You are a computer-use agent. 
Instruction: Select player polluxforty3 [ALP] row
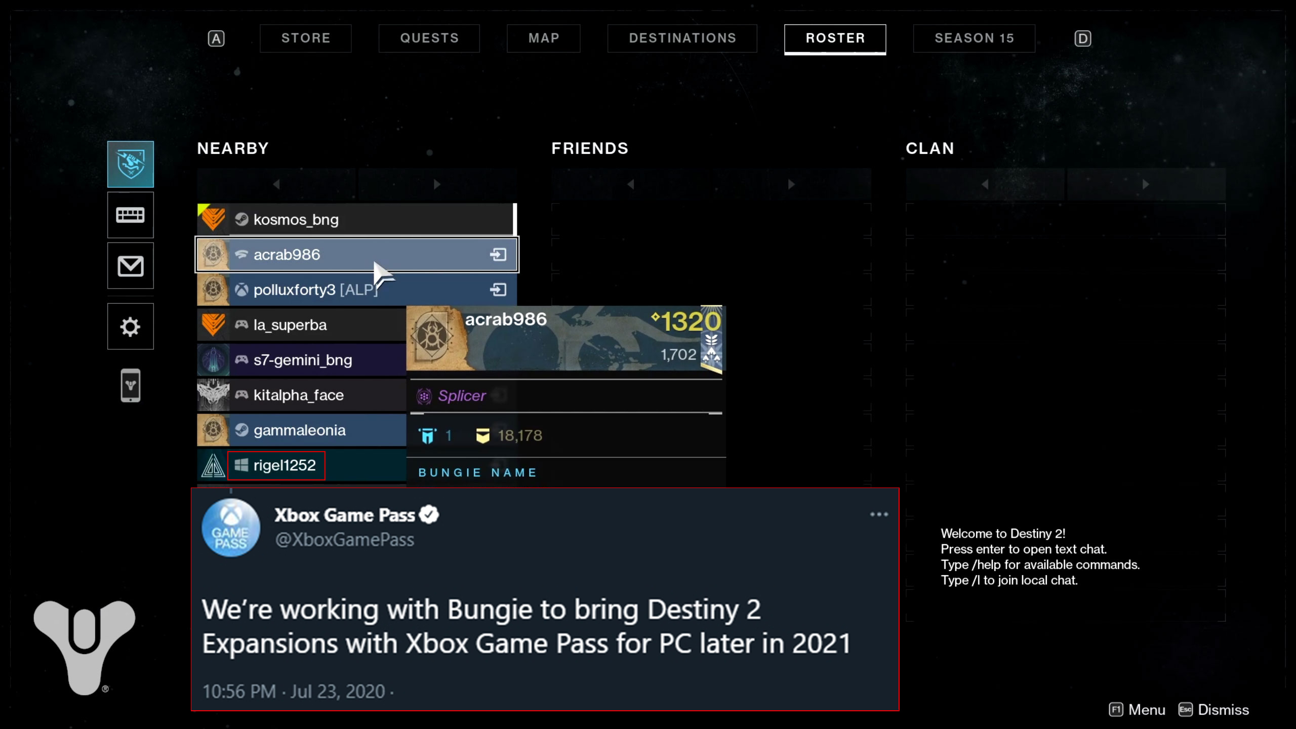coord(357,290)
